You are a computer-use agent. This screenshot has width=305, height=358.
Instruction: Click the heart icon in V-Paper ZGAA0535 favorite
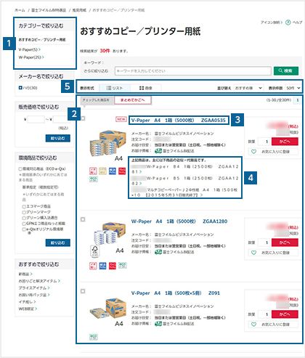pyautogui.click(x=253, y=152)
